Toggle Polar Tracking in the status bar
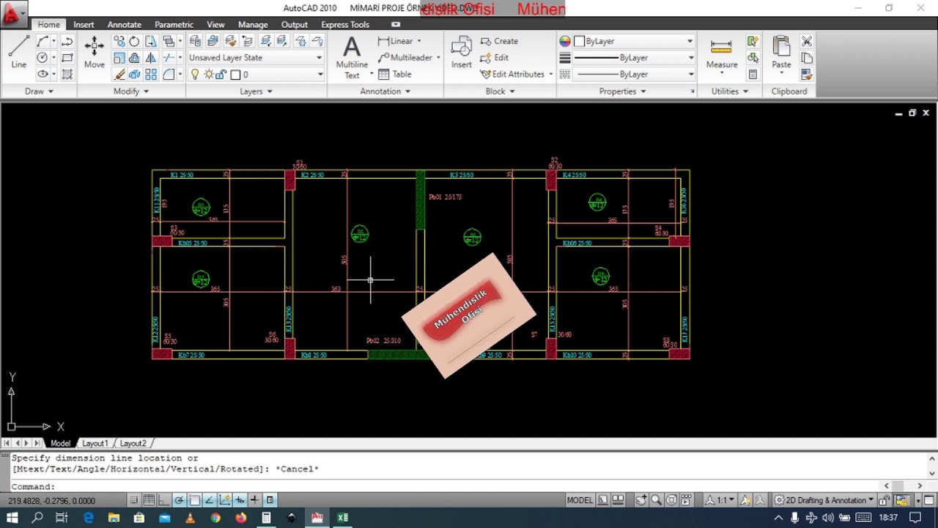Viewport: 938px width, 528px height. [x=180, y=500]
